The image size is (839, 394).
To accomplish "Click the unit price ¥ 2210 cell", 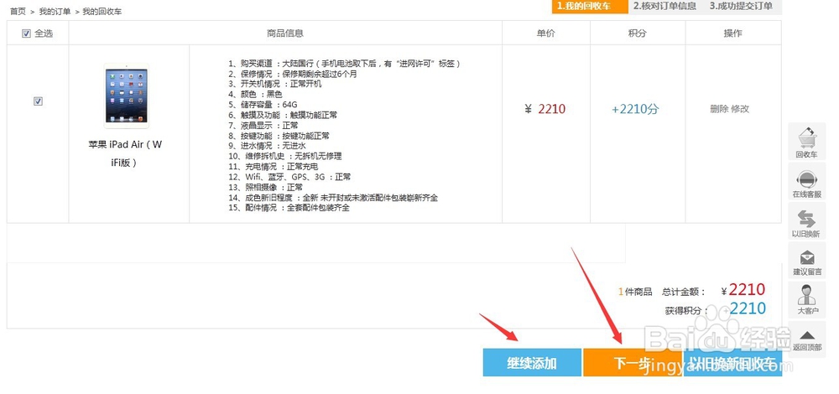I will [545, 109].
